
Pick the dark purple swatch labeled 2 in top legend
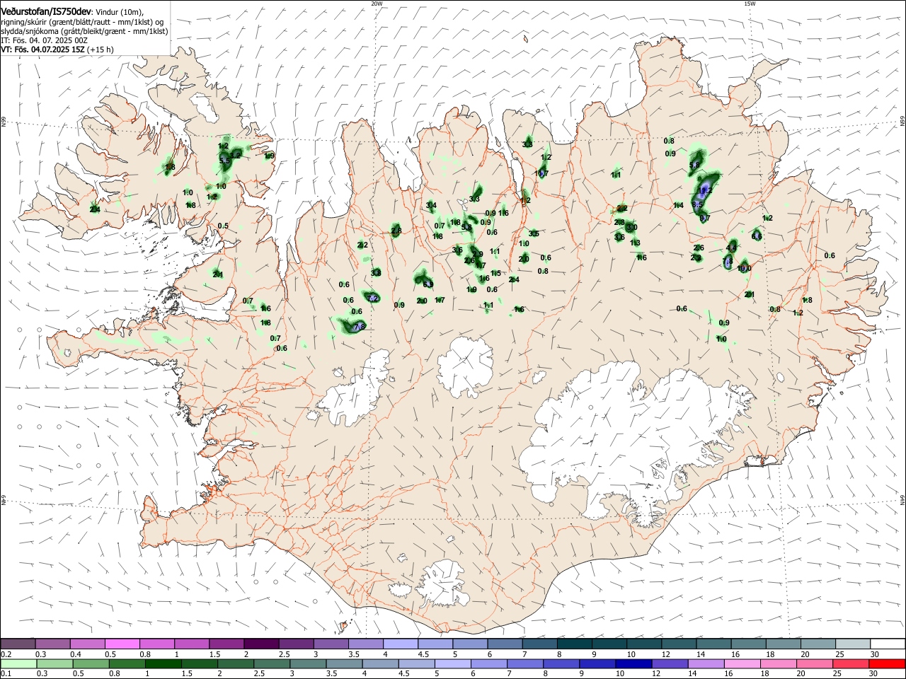click(x=261, y=644)
